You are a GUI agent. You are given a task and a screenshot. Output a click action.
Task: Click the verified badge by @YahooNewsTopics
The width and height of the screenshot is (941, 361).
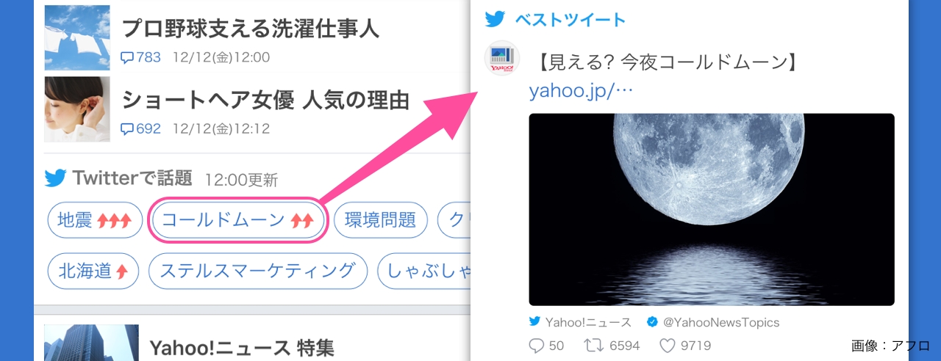[651, 322]
